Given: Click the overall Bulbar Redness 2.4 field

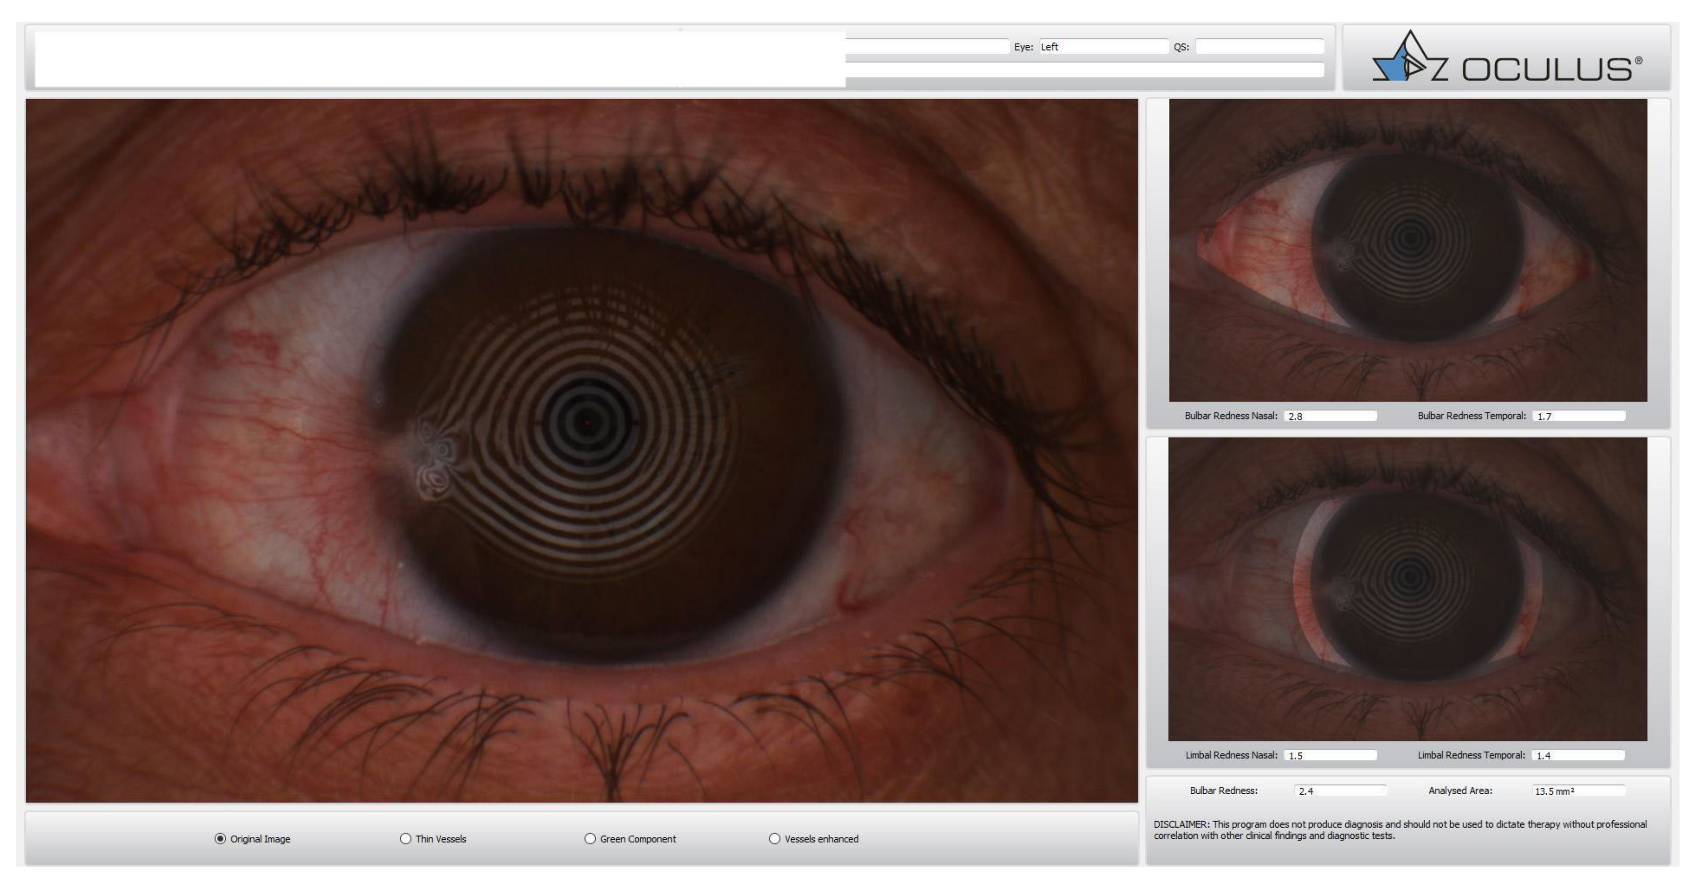Looking at the screenshot, I should pos(1340,791).
